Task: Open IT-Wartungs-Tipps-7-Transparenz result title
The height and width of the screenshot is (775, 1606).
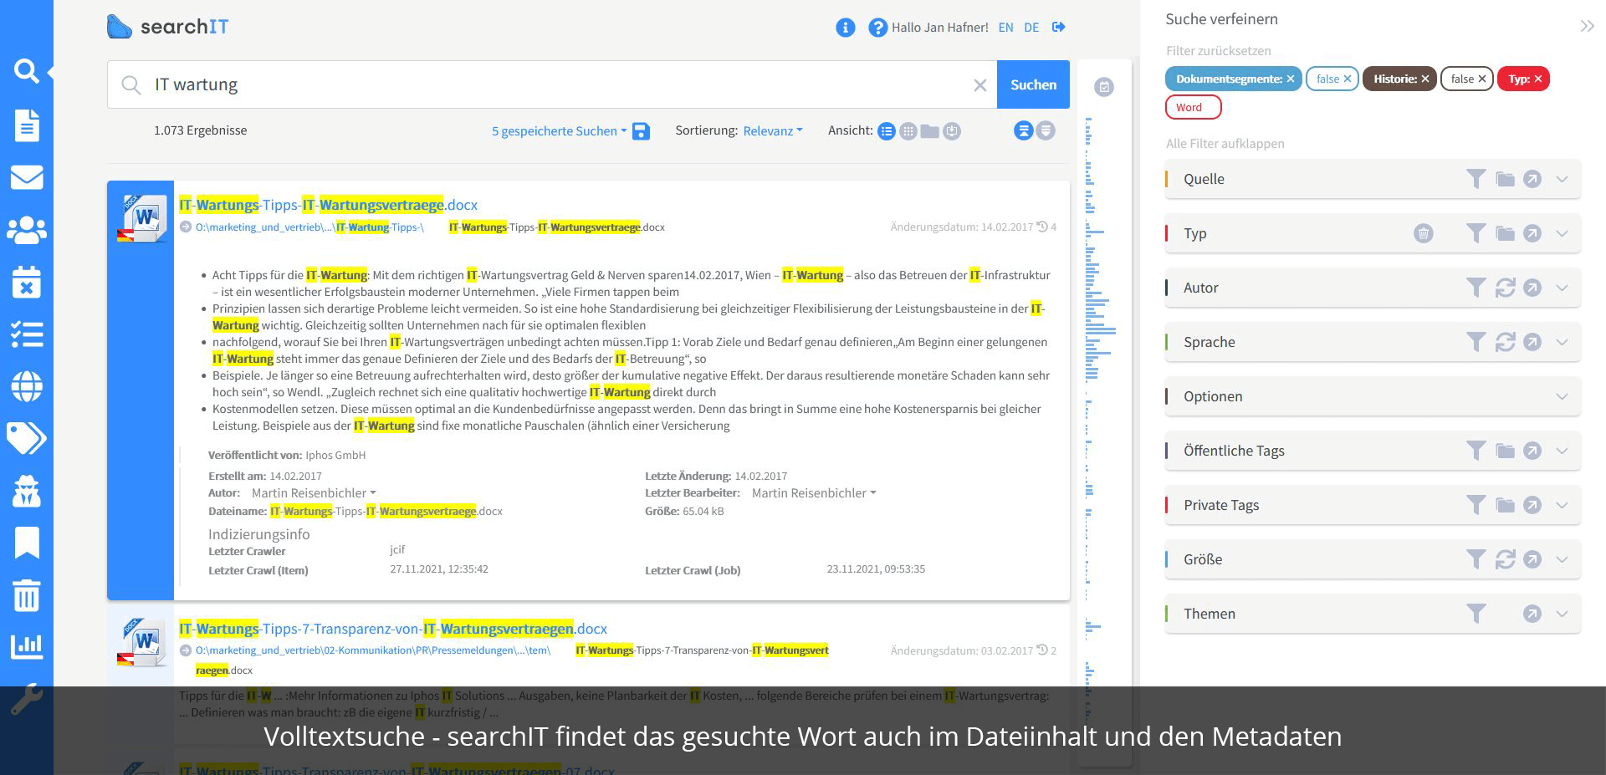Action: click(x=393, y=629)
